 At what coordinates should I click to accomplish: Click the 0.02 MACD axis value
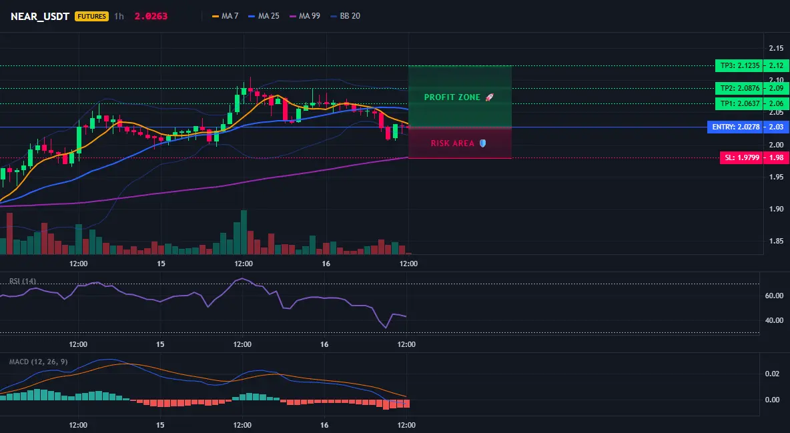(x=773, y=374)
